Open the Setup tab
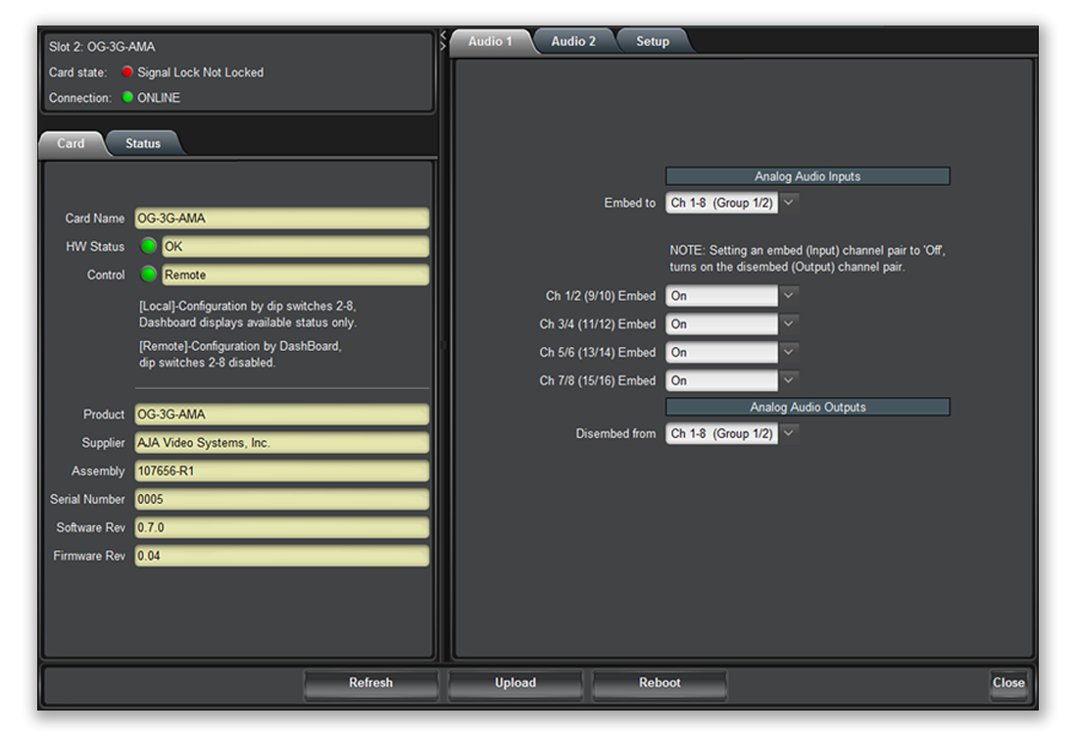The height and width of the screenshot is (736, 1076). [652, 41]
